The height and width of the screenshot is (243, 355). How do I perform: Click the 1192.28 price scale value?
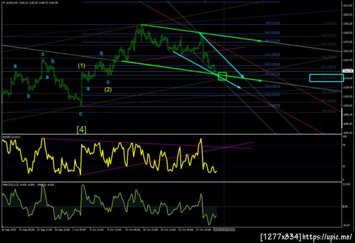pyautogui.click(x=348, y=24)
